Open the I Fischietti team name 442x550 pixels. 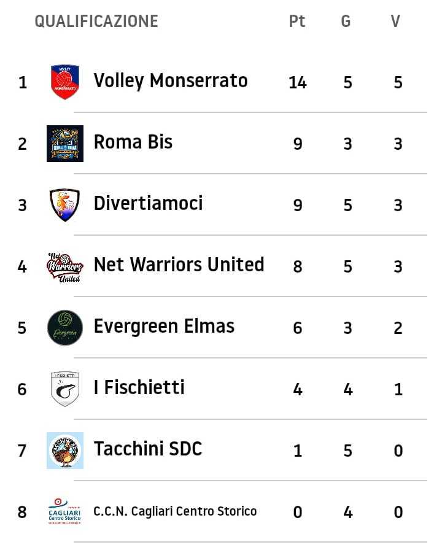pos(139,388)
